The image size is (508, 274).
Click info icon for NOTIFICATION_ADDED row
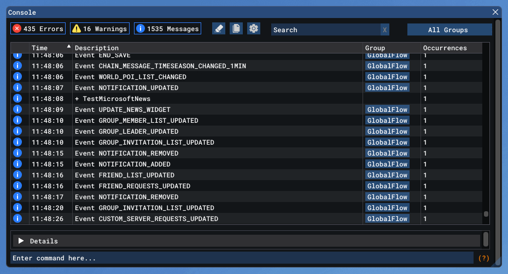(x=17, y=164)
